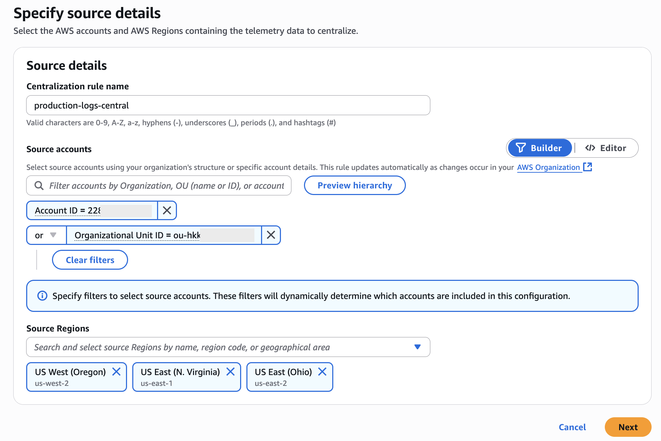Click the info icon in the blue banner
Viewport: 661px width, 441px height.
pyautogui.click(x=42, y=296)
